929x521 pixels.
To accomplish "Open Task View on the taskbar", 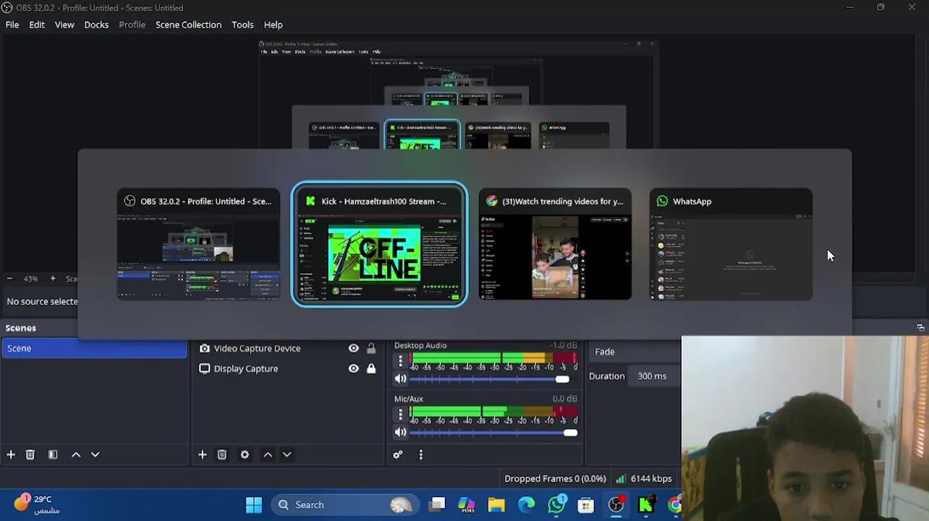I will 437,505.
